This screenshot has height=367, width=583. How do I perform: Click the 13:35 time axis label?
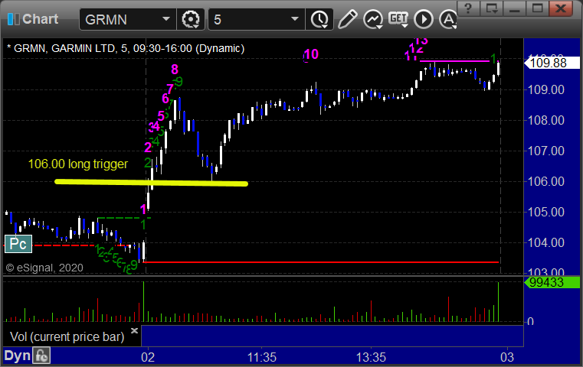(x=371, y=357)
